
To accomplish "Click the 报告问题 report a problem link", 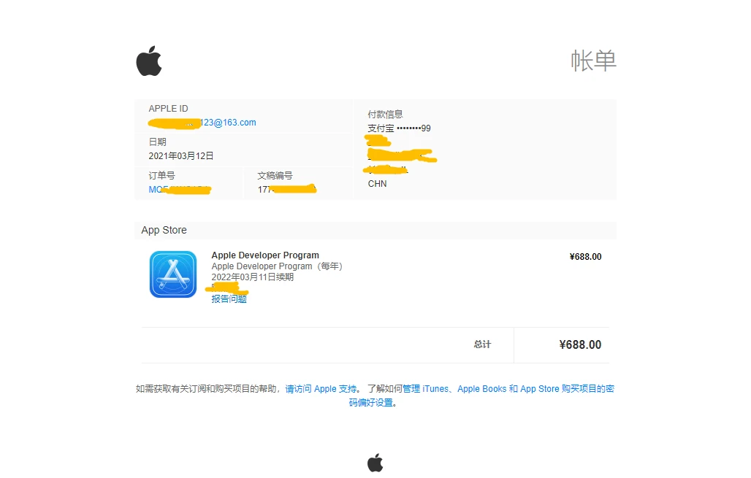I will tap(229, 299).
